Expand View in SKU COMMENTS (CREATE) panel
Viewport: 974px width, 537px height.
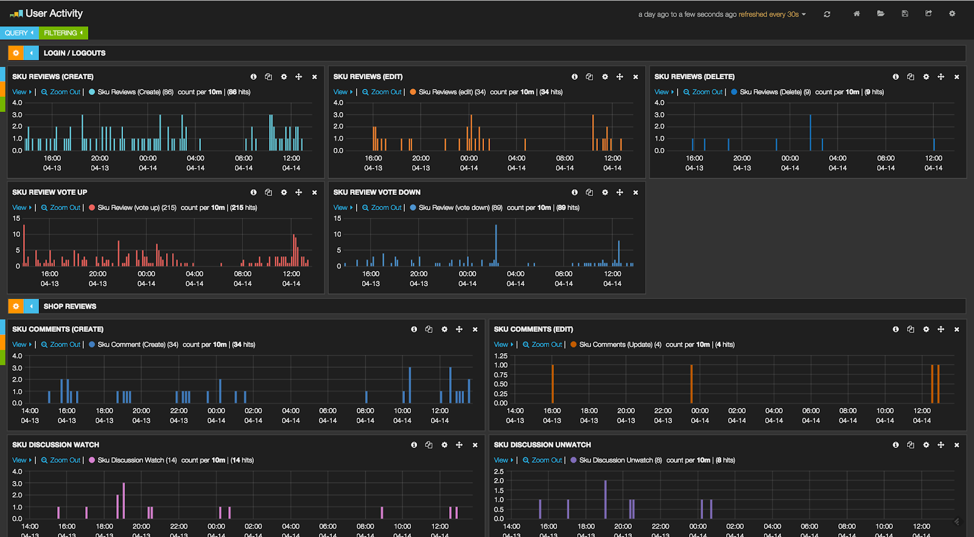(22, 345)
